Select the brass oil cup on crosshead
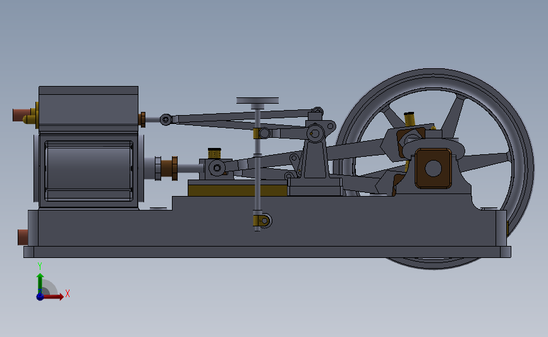 tap(214, 153)
